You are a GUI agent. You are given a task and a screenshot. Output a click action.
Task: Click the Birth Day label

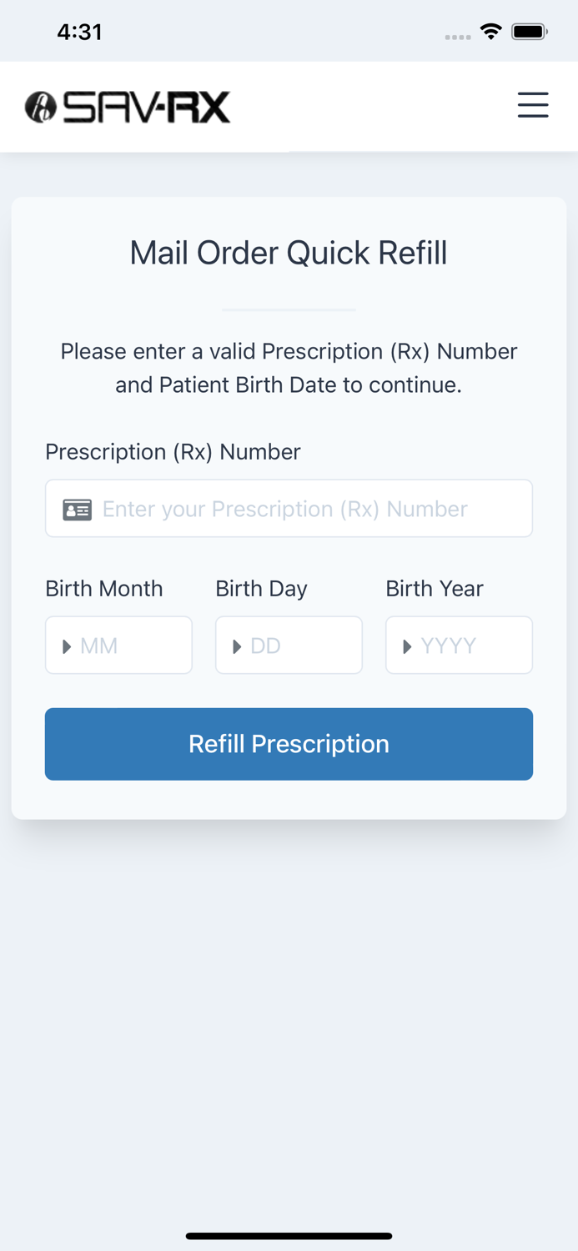tap(260, 589)
